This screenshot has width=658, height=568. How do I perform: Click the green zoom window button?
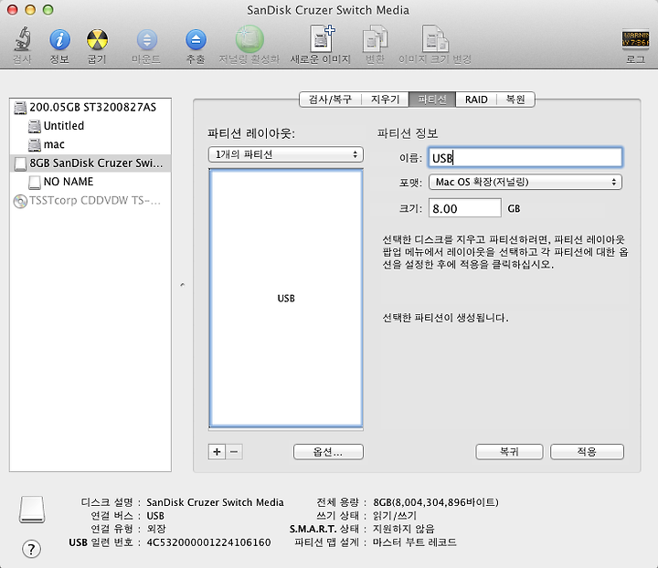48,10
